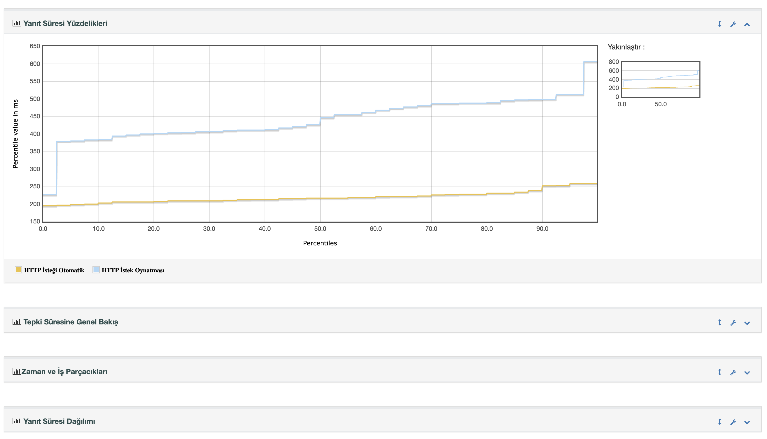
Task: Click the resize arrows icon on Yanıt Süresi Dağılımı
Action: pos(720,422)
